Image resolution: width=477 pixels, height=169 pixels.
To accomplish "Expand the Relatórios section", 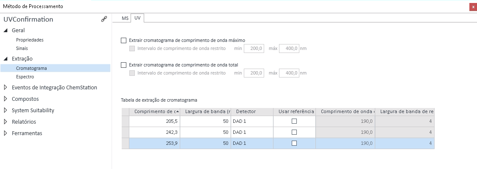I will coord(5,122).
